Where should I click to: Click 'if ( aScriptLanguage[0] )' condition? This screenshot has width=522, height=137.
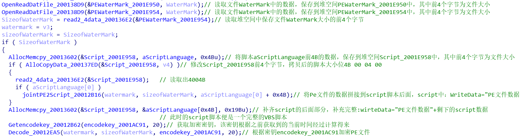tap(58, 87)
